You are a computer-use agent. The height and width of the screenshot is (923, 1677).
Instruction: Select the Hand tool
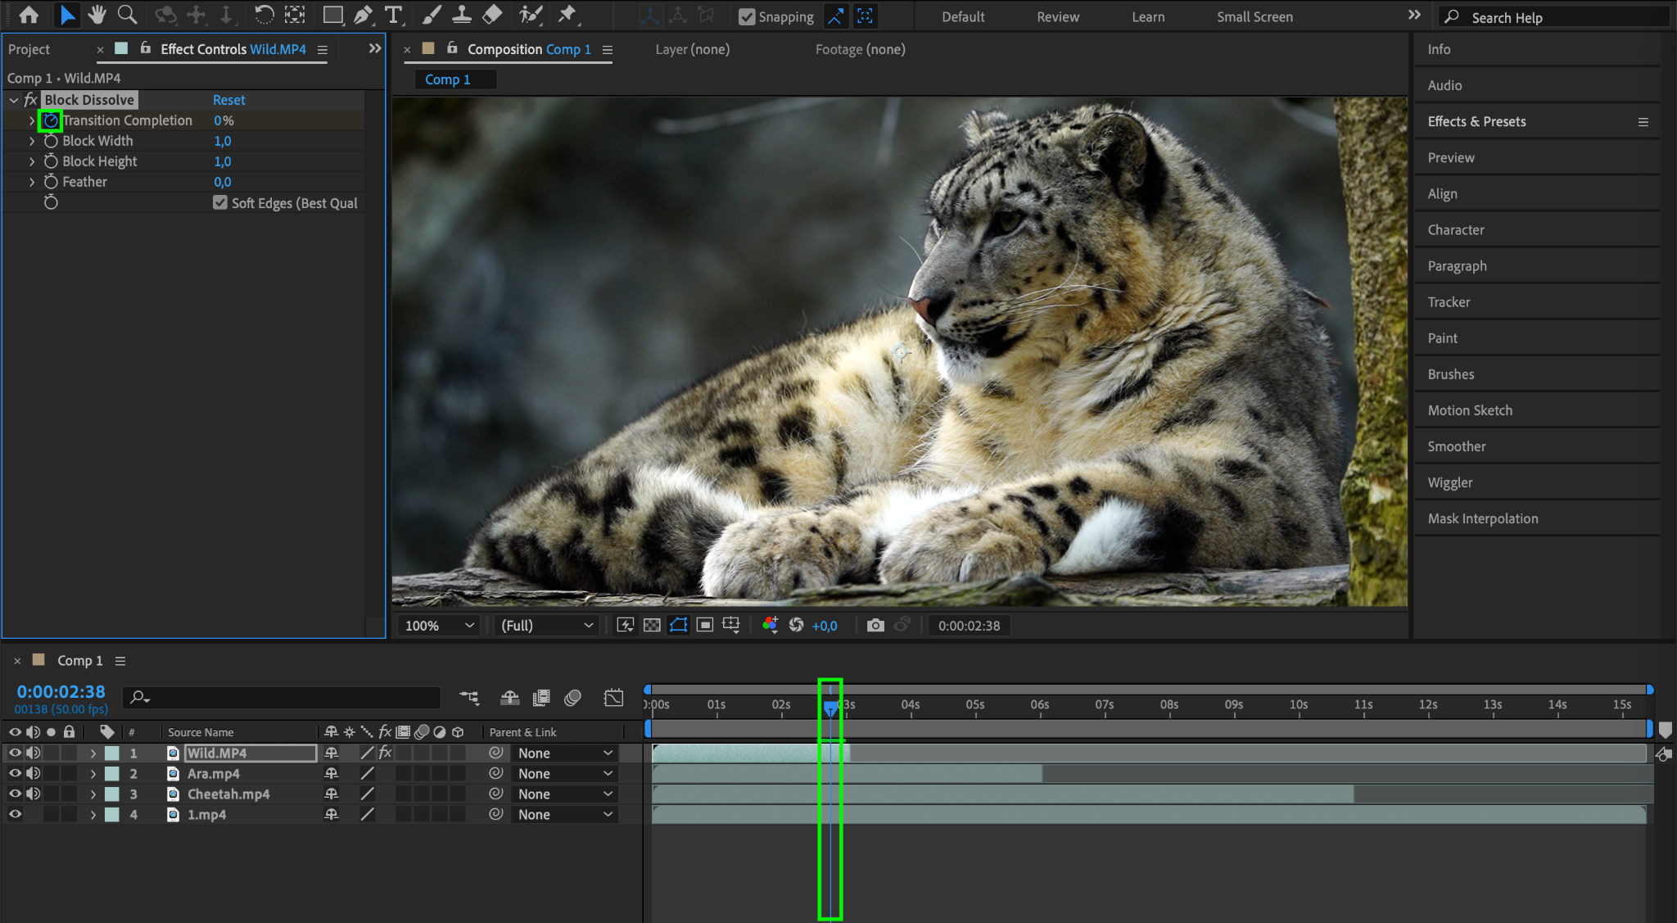[97, 15]
